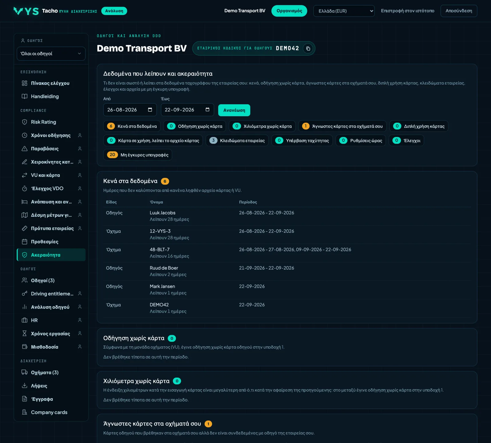Click driver icon next to Χρόνοι οδήγησης
The image size is (491, 443).
(80, 135)
